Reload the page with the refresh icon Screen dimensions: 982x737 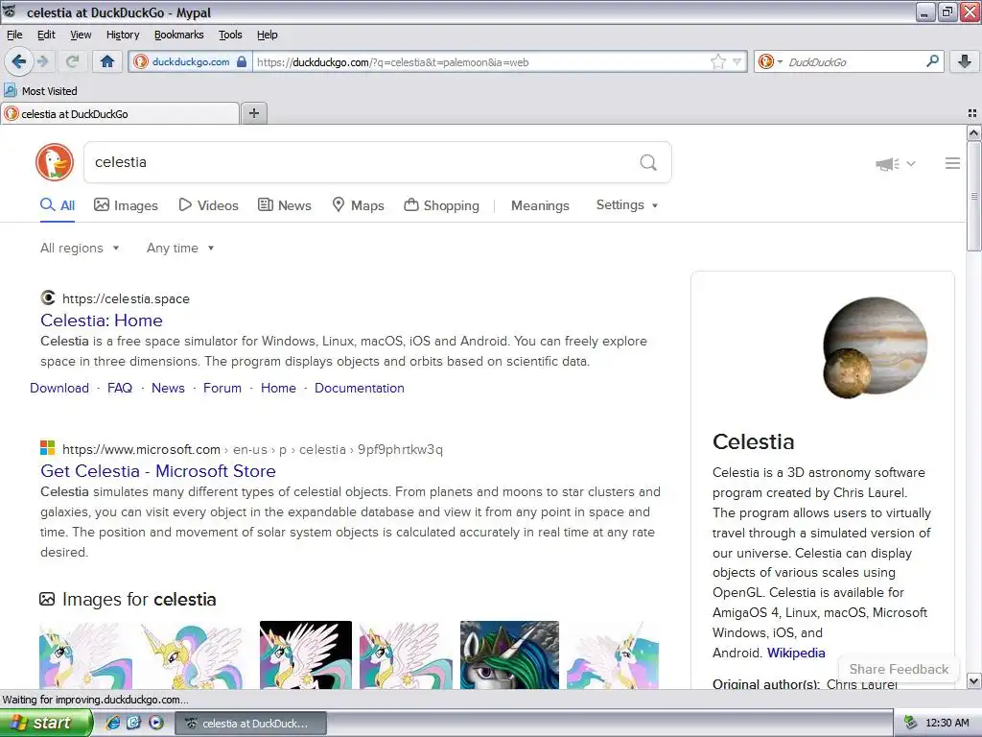click(x=73, y=61)
